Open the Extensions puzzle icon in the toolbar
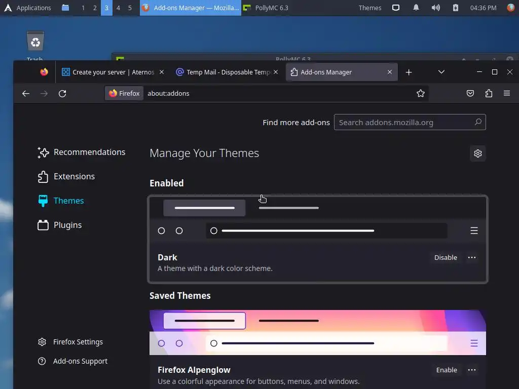 [489, 93]
